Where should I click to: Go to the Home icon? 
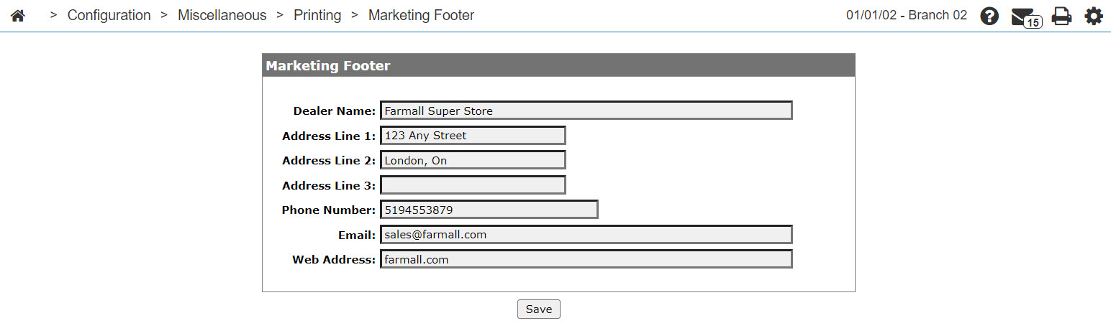pyautogui.click(x=18, y=16)
